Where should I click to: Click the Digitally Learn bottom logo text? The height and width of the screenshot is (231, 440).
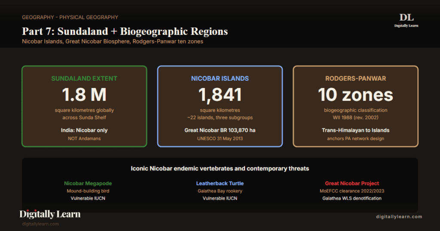(50, 214)
